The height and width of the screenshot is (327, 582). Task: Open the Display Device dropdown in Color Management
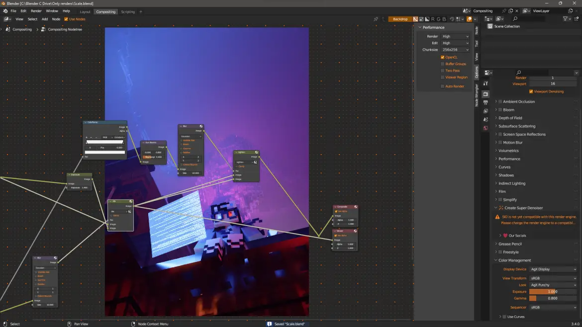[x=553, y=269]
